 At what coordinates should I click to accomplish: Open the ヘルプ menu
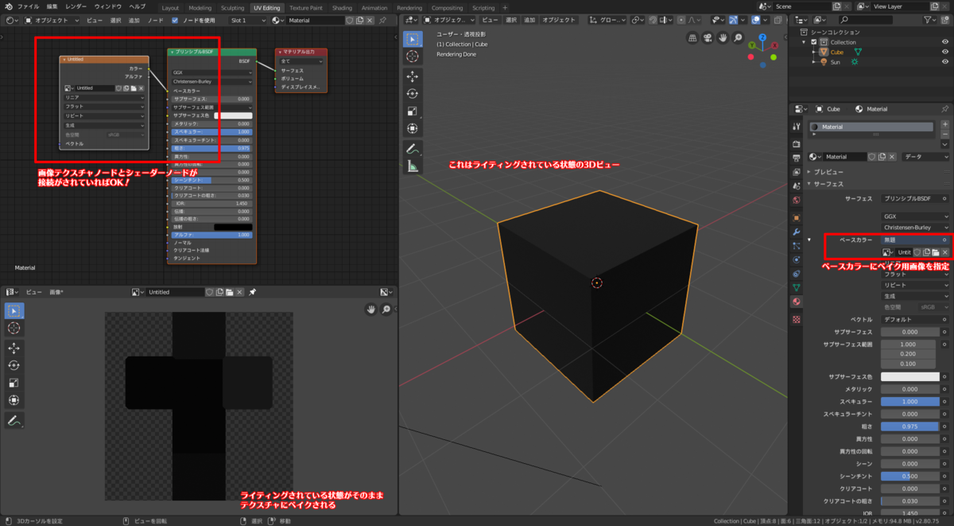click(138, 6)
